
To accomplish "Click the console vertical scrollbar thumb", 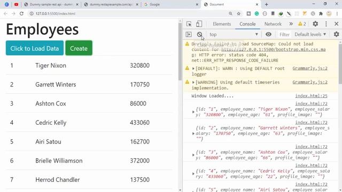I will click(340, 64).
